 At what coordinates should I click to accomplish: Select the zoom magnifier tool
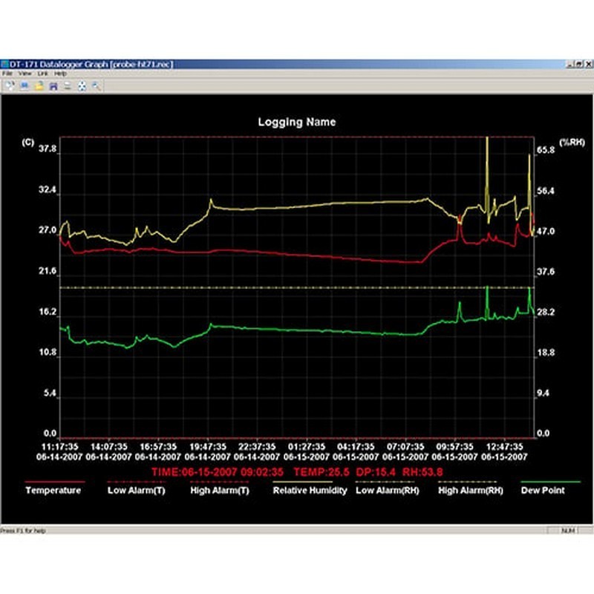point(97,85)
